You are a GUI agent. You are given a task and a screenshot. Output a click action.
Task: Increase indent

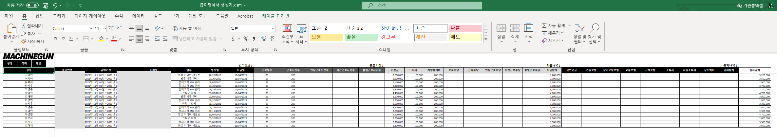click(x=165, y=39)
